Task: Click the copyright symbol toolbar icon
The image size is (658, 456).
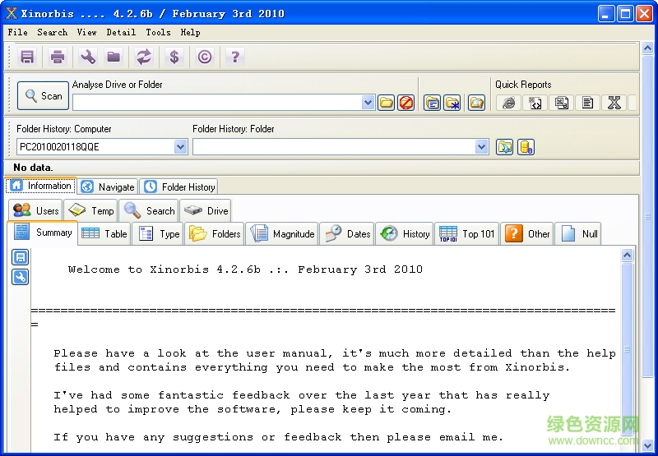Action: [x=204, y=57]
